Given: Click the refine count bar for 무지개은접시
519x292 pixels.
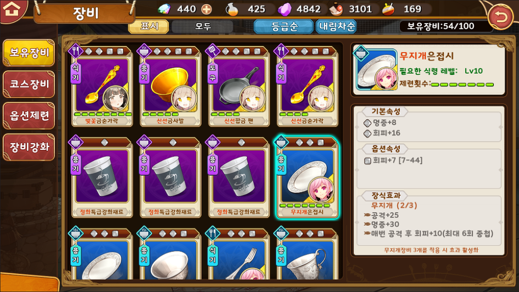Looking at the screenshot, I should [x=462, y=85].
